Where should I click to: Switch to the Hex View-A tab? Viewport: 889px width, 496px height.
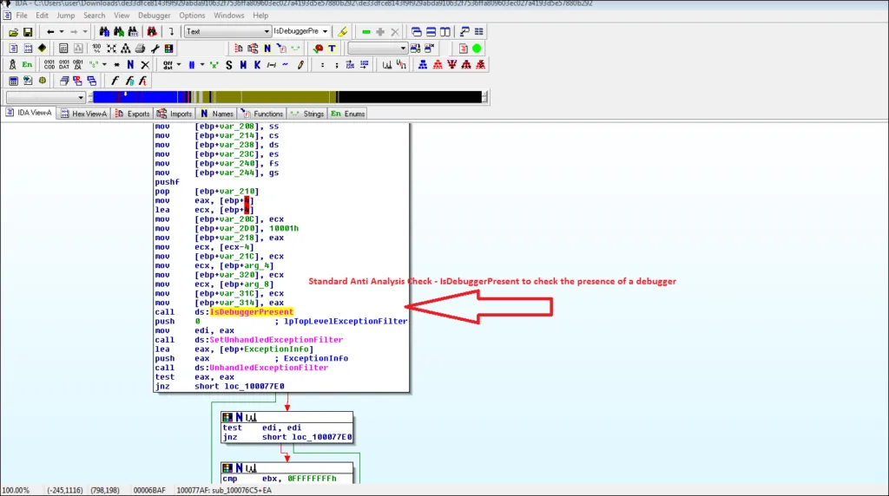click(x=84, y=114)
